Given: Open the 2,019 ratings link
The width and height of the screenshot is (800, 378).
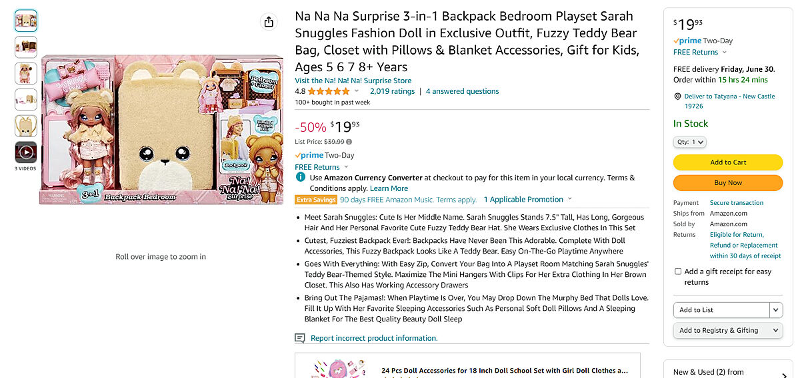Looking at the screenshot, I should coord(392,91).
